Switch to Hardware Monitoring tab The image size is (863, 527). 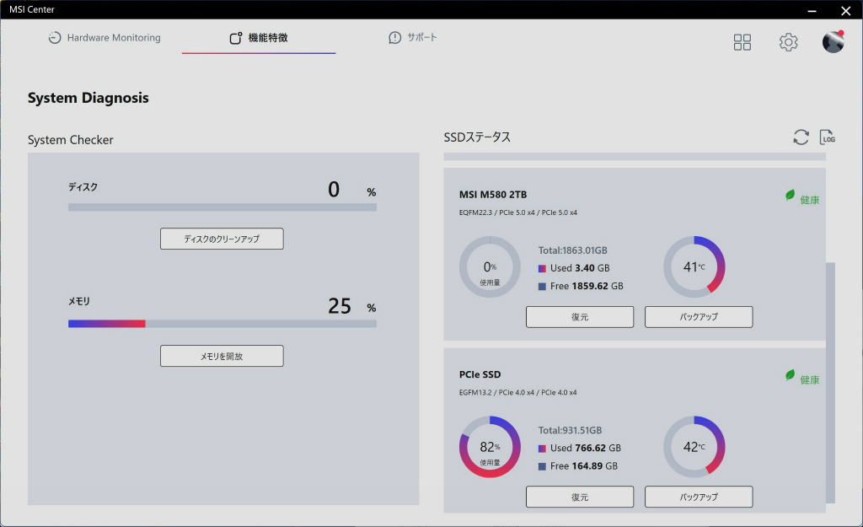[x=105, y=37]
